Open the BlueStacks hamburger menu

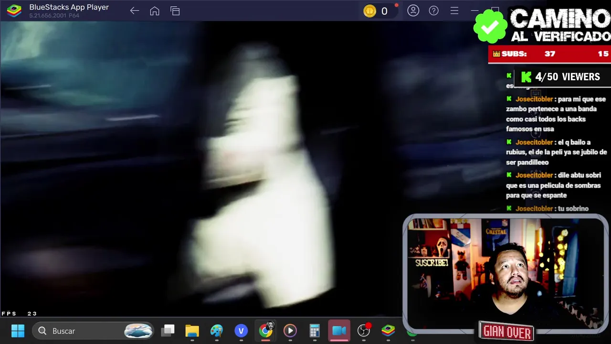(x=454, y=11)
